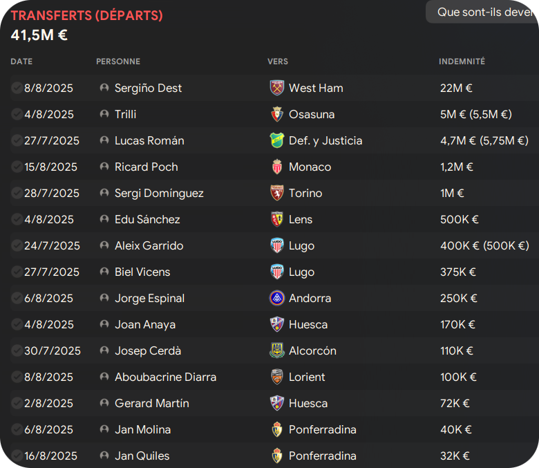Toggle checkmark on Jan Quiles row
539x468 pixels.
17,456
